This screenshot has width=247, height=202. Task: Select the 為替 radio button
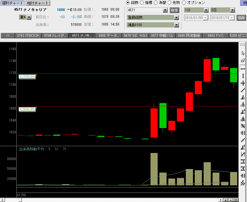tap(156, 3)
